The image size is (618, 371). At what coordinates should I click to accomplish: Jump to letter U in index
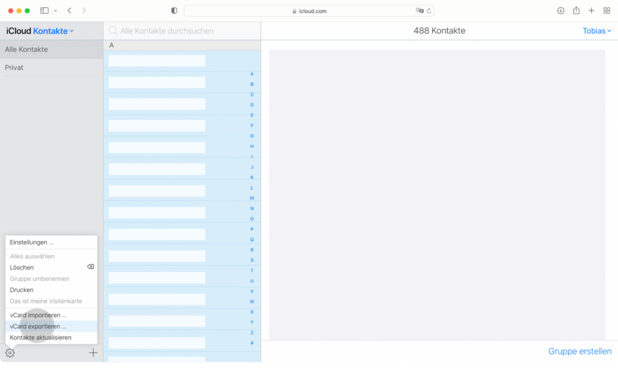click(x=252, y=281)
